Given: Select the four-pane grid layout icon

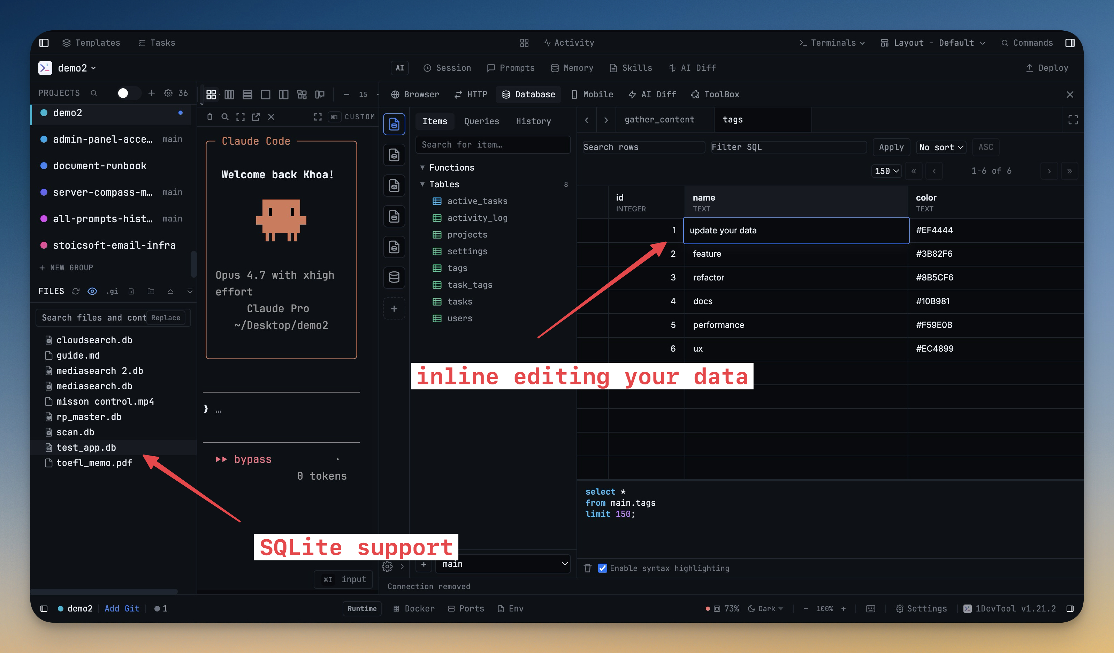Looking at the screenshot, I should 211,94.
